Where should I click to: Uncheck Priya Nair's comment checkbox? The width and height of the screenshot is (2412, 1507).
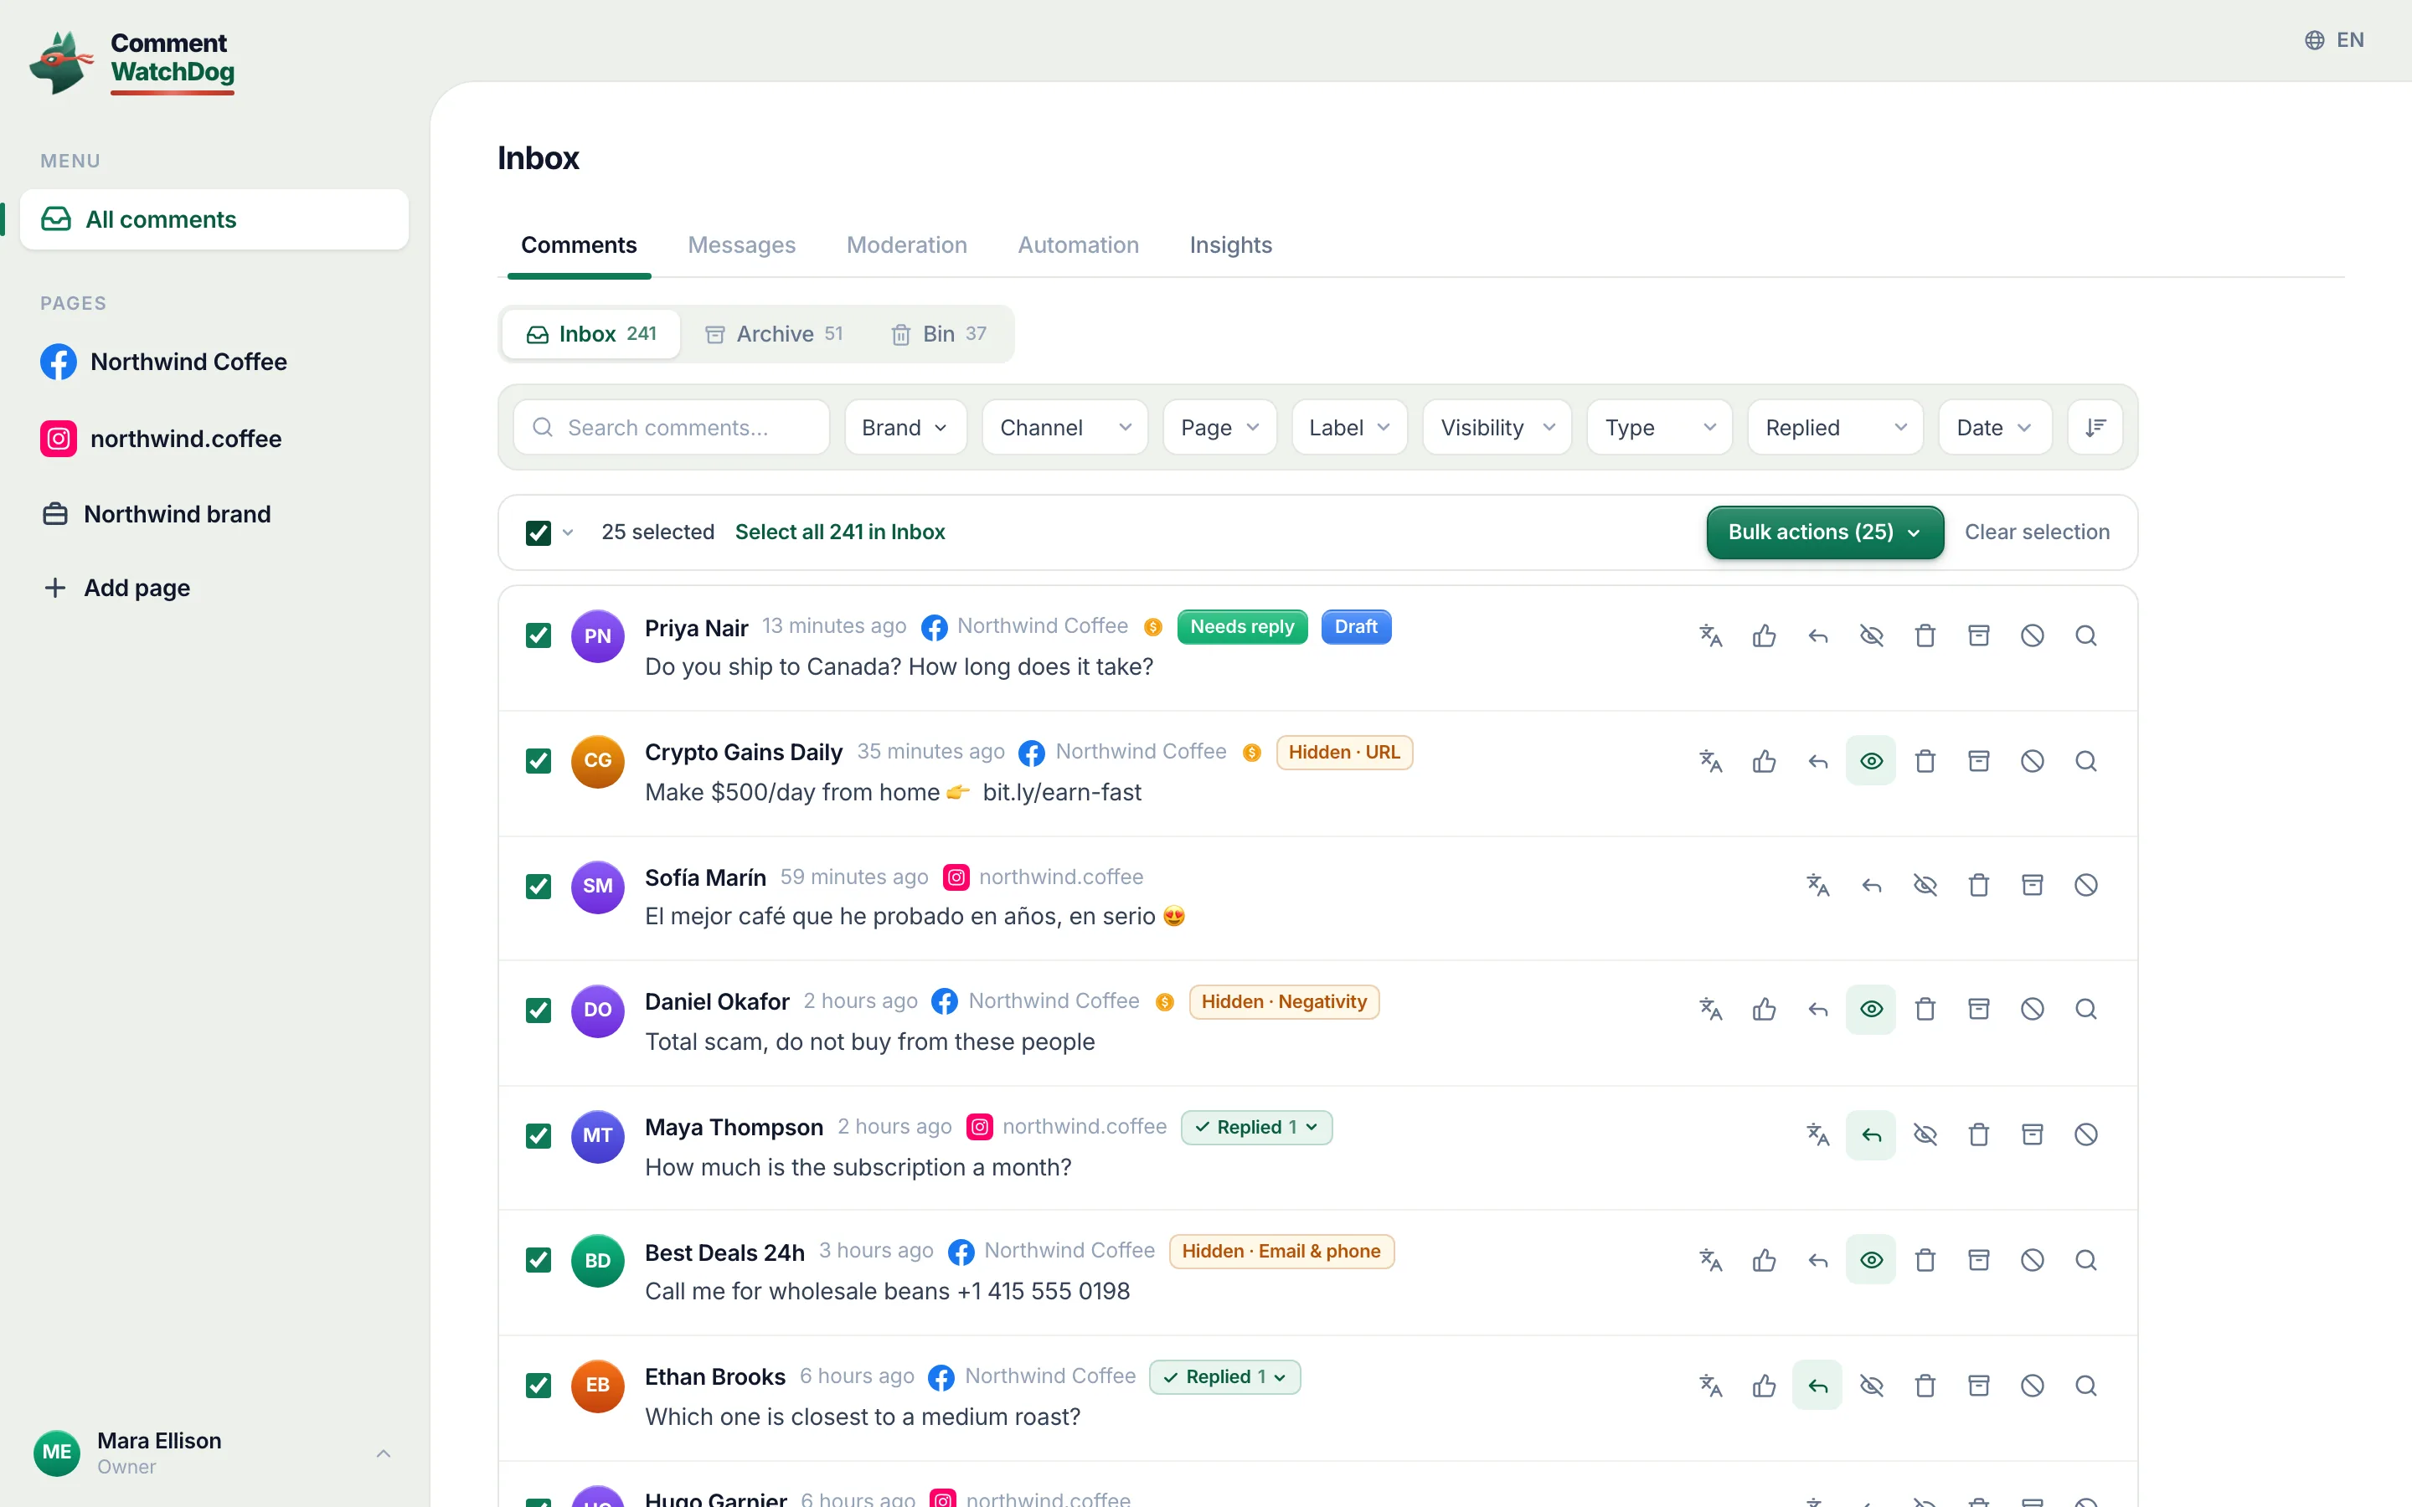[539, 636]
